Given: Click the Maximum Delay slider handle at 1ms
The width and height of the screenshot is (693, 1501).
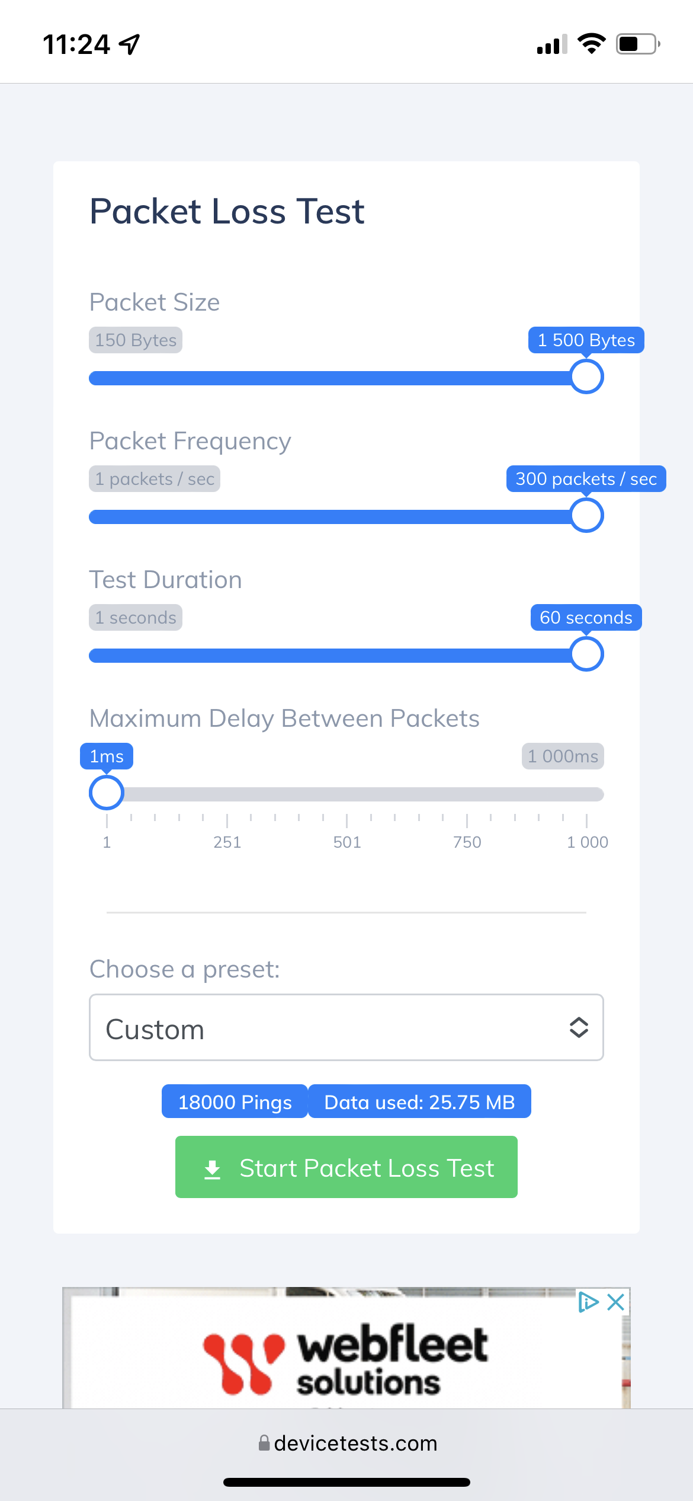Looking at the screenshot, I should pyautogui.click(x=107, y=793).
